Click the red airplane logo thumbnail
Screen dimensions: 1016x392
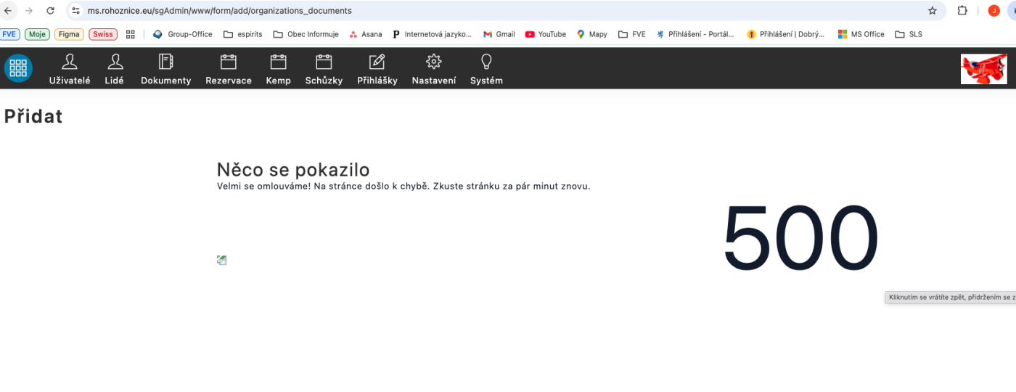[x=983, y=69]
